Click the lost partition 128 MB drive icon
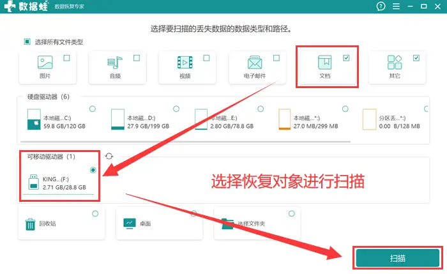447x274 pixels. [x=370, y=119]
